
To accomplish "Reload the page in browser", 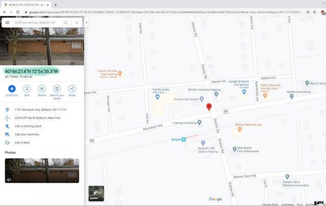I will (x=18, y=12).
